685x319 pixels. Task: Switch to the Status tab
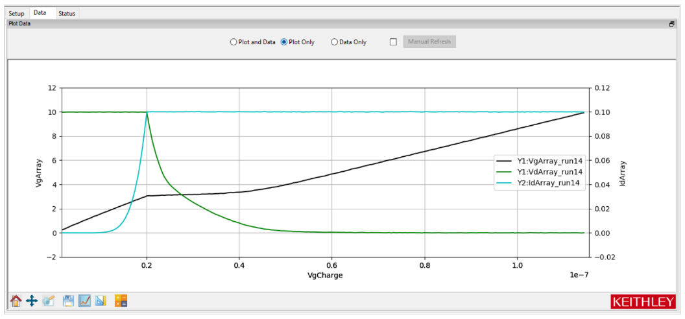[x=66, y=13]
